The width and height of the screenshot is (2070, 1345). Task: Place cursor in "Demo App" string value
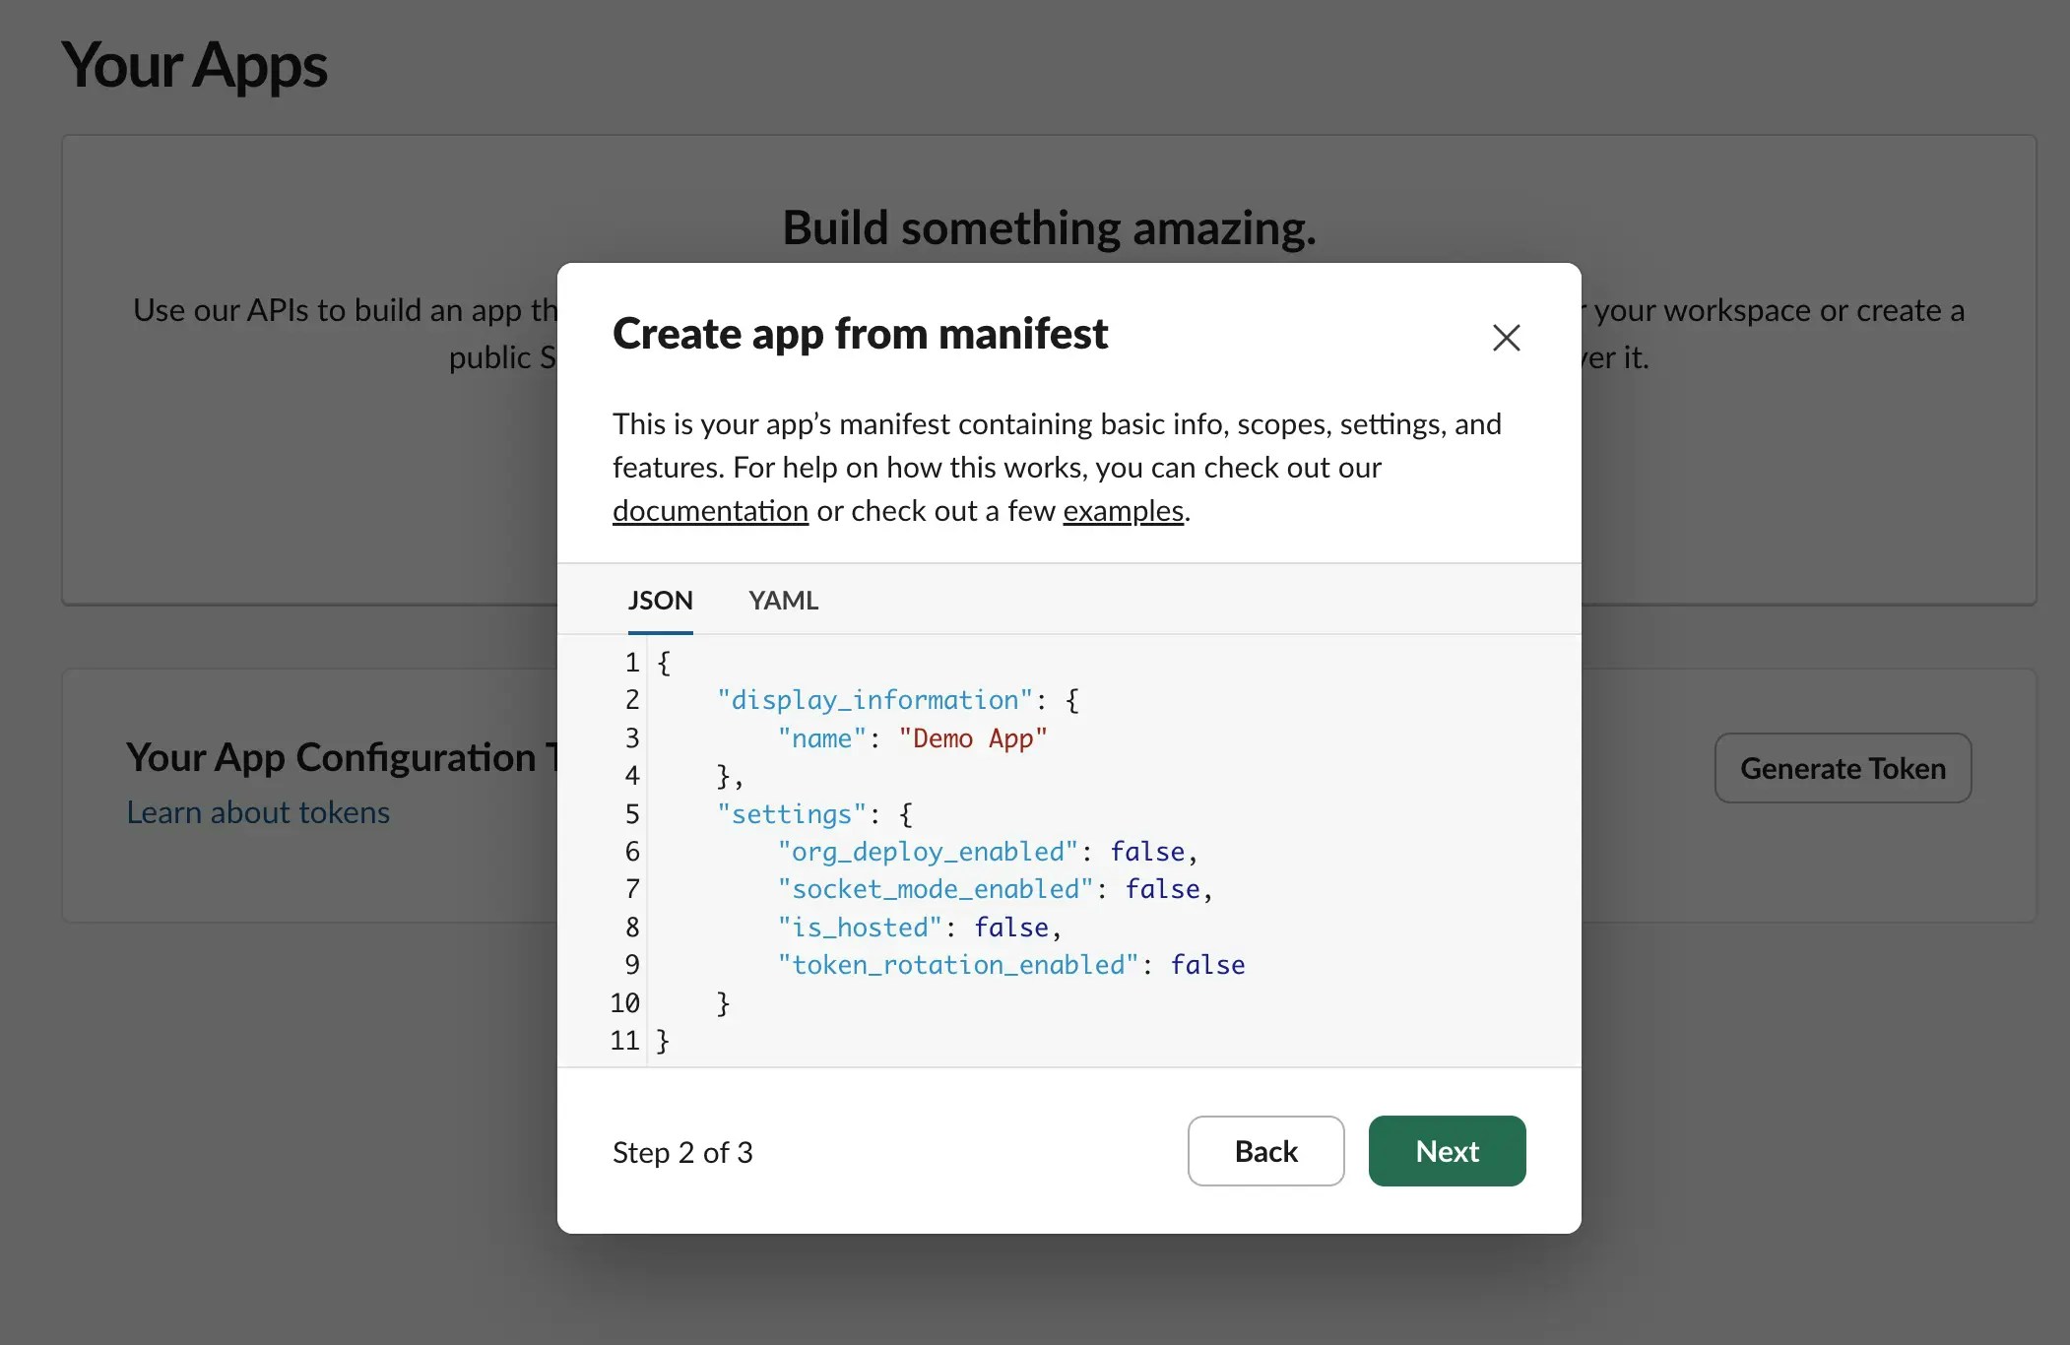click(x=972, y=738)
